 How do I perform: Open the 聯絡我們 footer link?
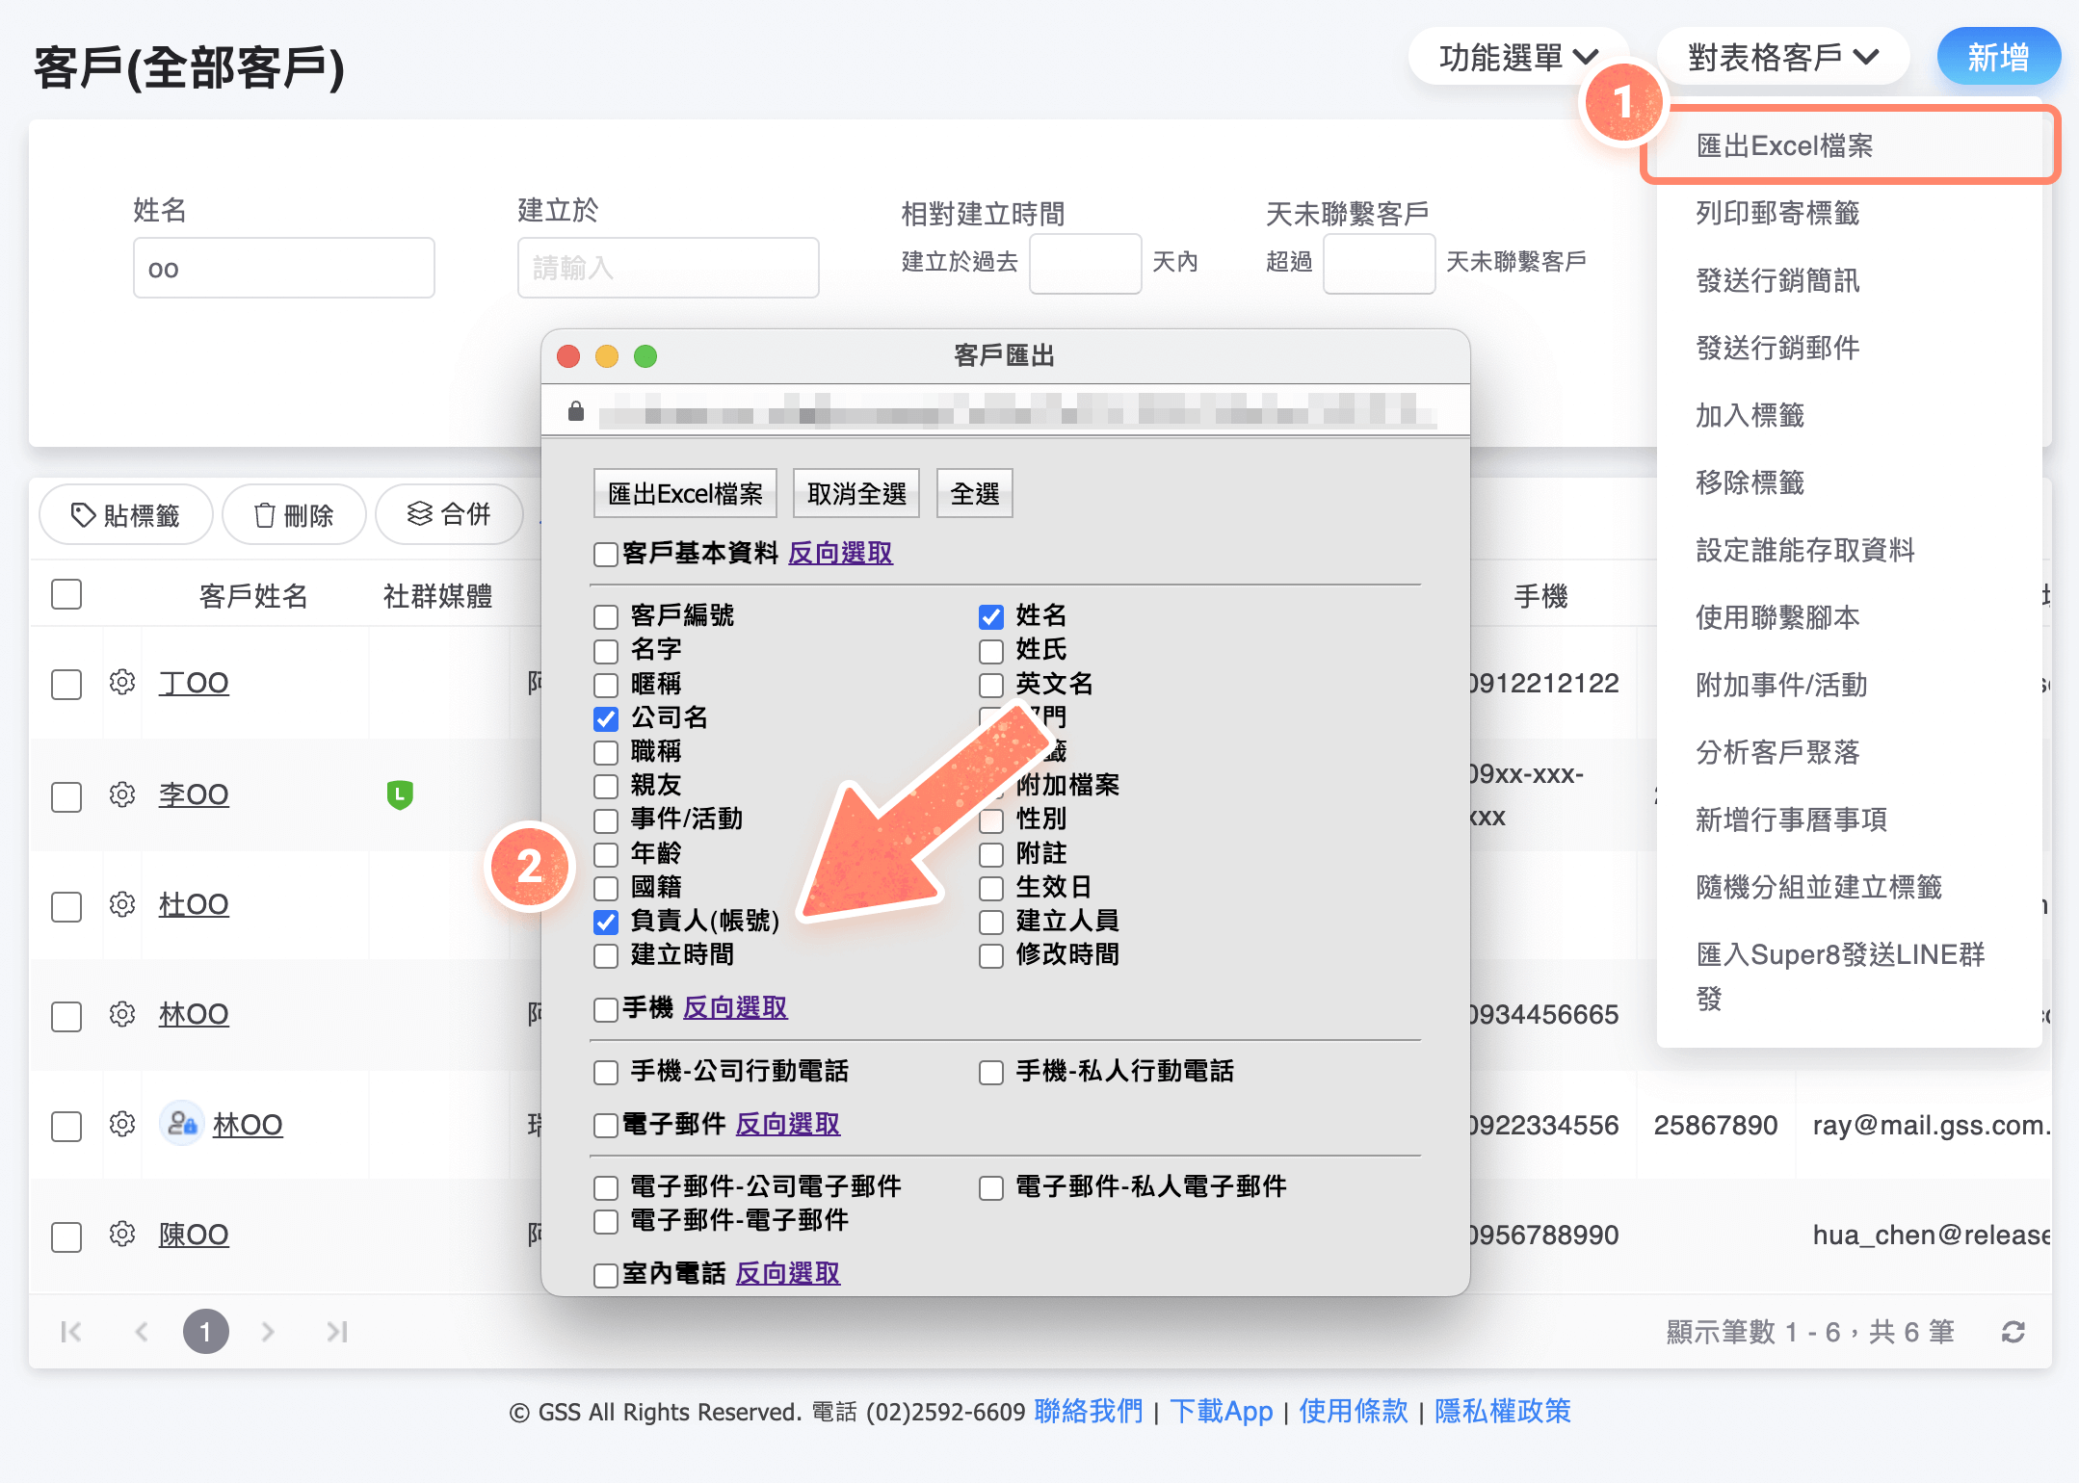pos(1089,1411)
